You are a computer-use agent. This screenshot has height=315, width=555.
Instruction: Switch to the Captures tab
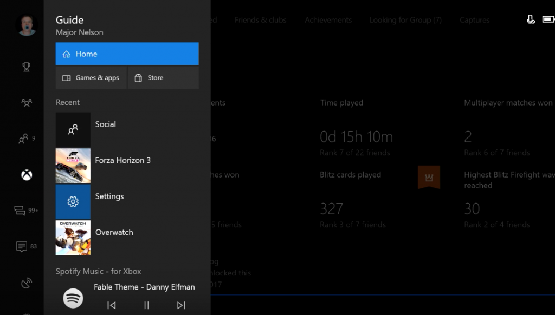475,20
